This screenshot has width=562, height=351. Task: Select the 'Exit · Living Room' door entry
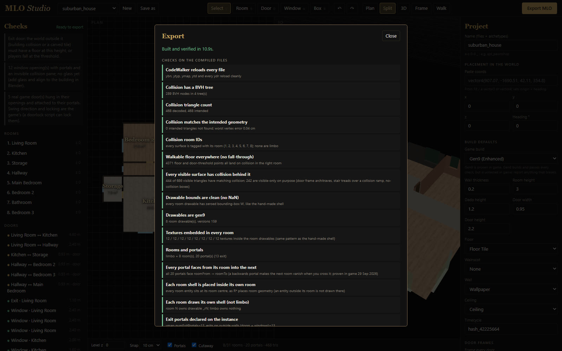44,300
